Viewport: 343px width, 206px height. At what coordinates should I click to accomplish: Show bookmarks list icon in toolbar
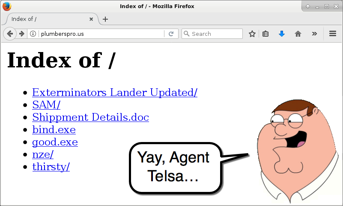[265, 34]
